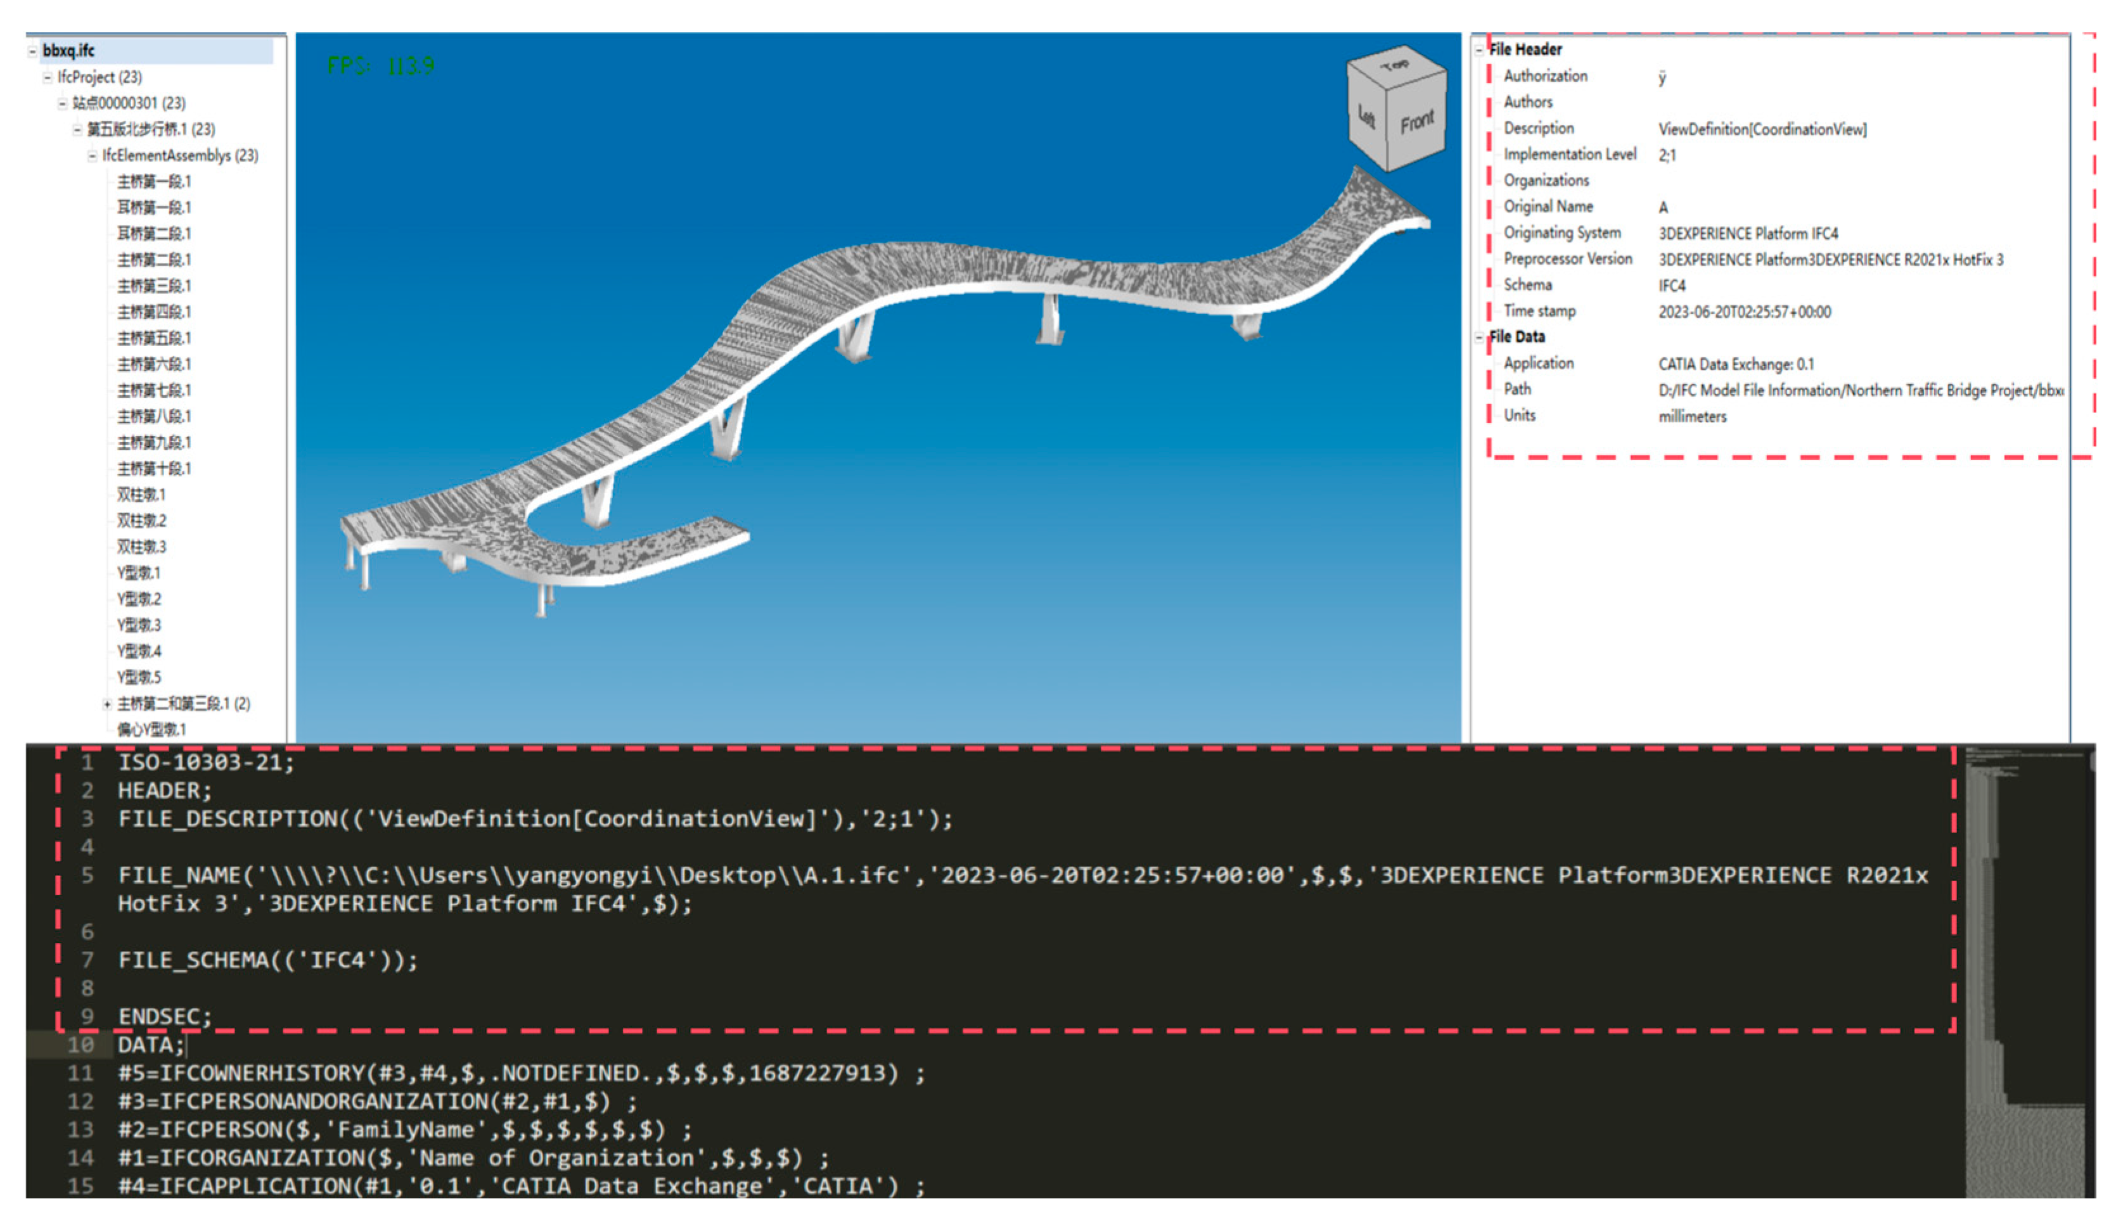Select tree item Y型墩.3

coord(139,626)
